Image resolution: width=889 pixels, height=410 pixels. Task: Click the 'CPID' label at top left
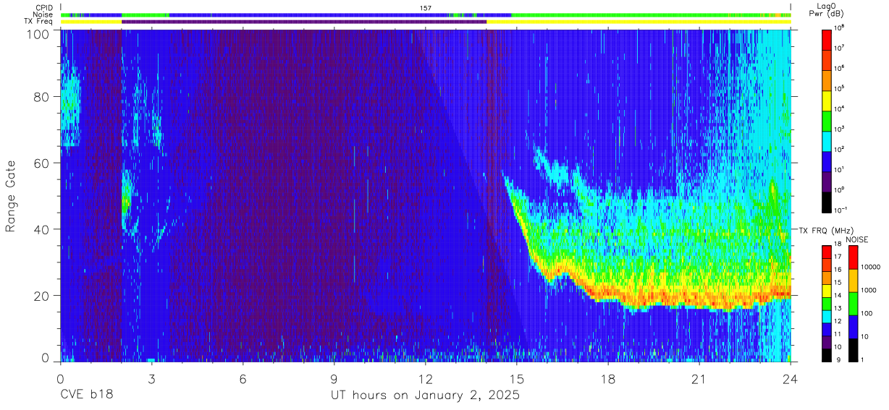[44, 7]
